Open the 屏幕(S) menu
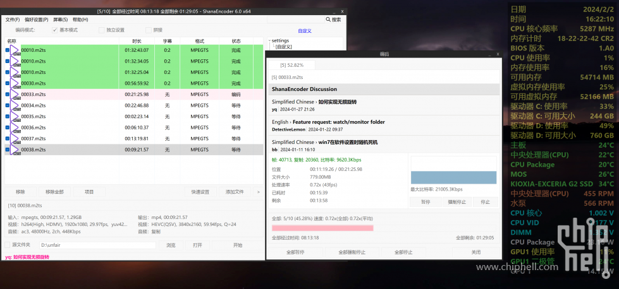Screen dimensions: 619x289 [x=61, y=20]
